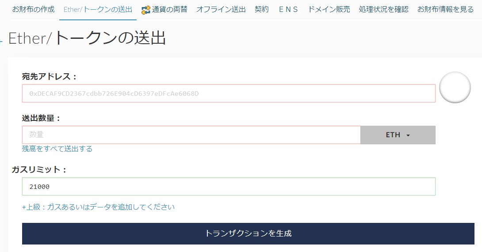The height and width of the screenshot is (252, 482).
Task: Click 残高をすべて送出する link
Action: (x=57, y=149)
